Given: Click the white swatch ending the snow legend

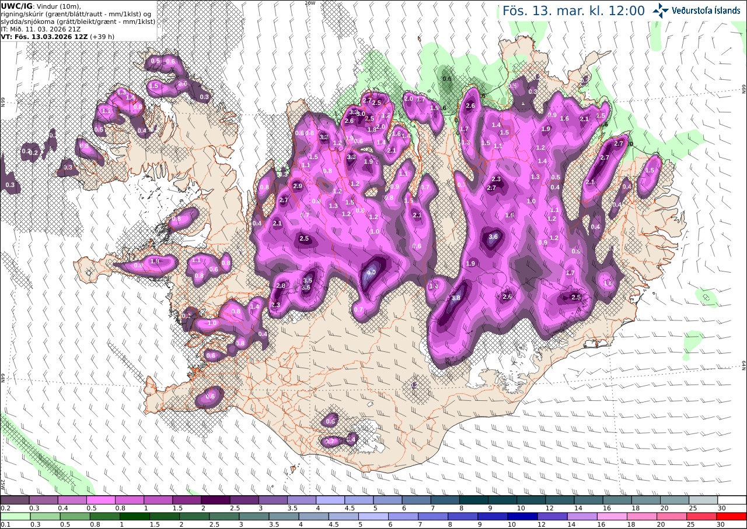Looking at the screenshot, I should 732,500.
